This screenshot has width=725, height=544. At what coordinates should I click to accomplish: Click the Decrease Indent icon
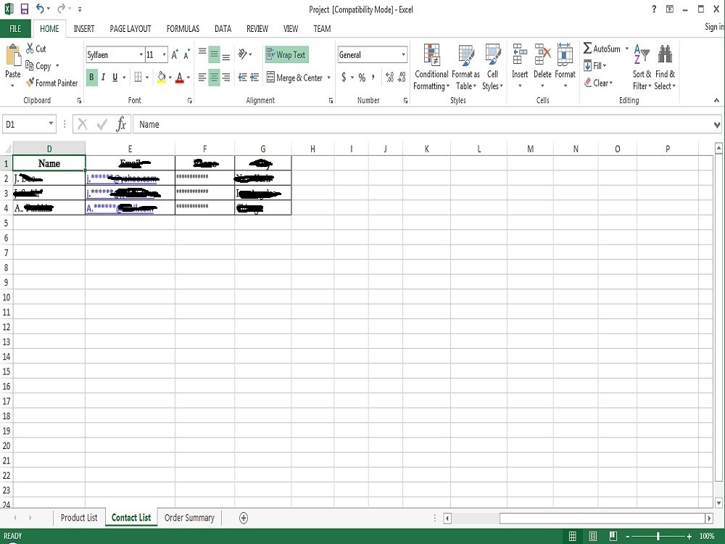coord(242,78)
